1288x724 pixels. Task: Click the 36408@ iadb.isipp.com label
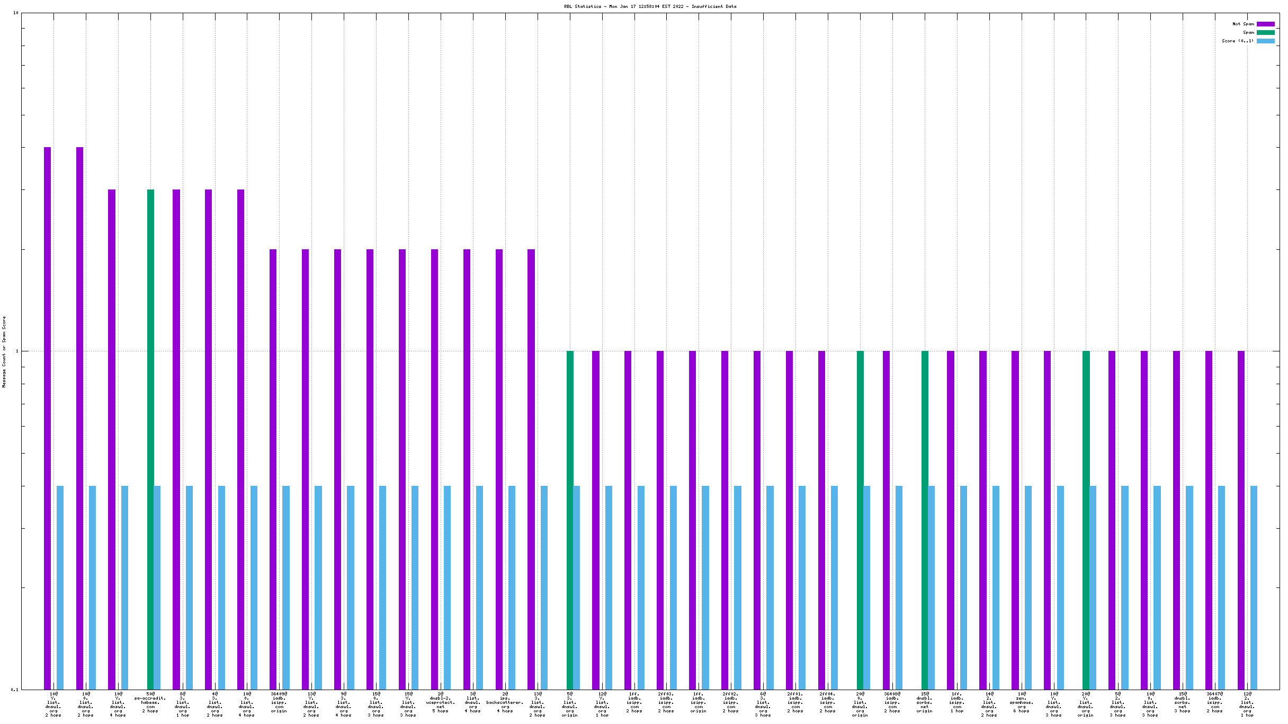892,702
